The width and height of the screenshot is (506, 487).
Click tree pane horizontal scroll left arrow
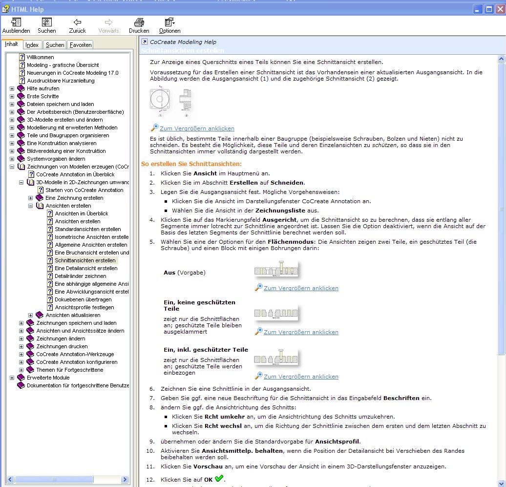10,480
